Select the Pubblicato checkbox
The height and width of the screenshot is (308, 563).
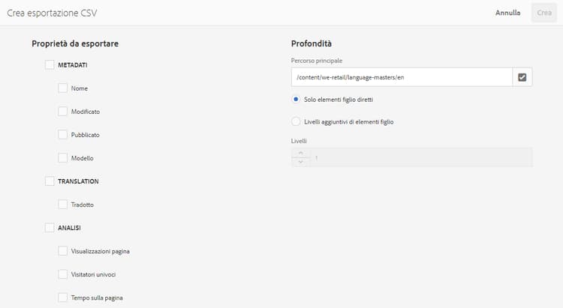click(x=63, y=135)
